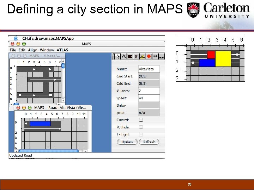This screenshot has width=254, height=190.
Task: Click the 'Updated Road' status bar text
Action: pos(20,156)
